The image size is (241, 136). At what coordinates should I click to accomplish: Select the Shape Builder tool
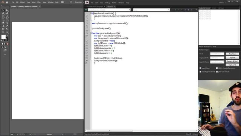pyautogui.click(x=7, y=23)
